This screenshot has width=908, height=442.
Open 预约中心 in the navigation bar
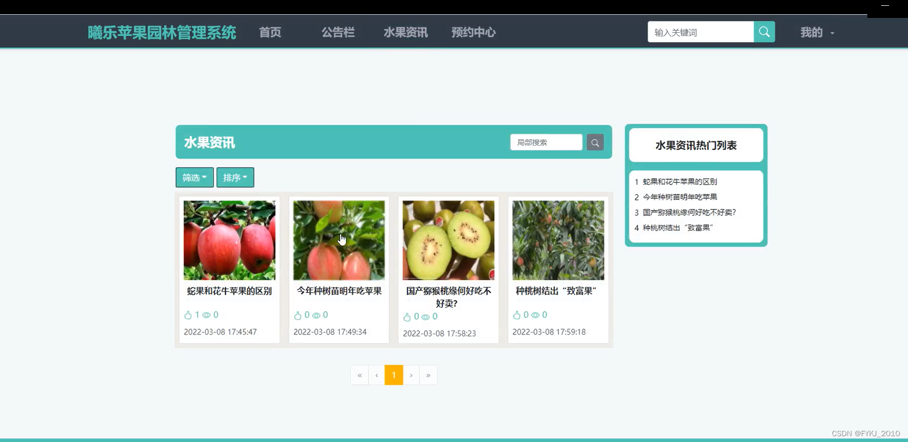tap(473, 32)
